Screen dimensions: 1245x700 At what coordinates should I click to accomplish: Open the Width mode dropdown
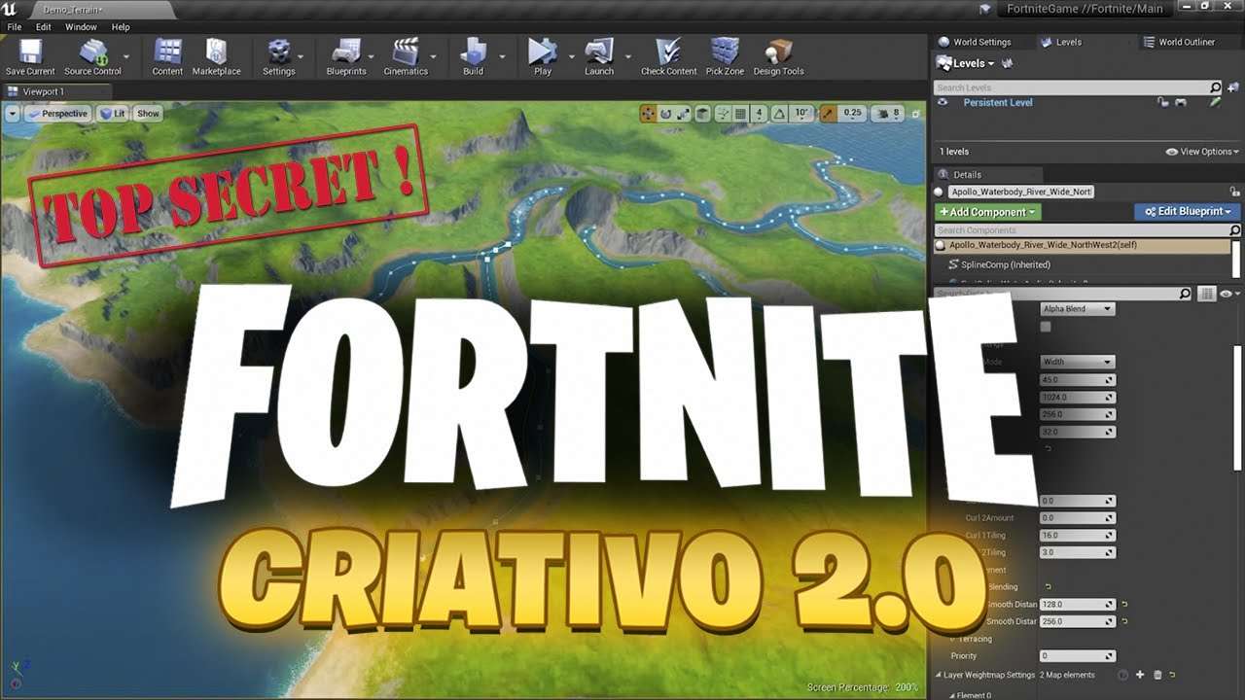[x=1077, y=362]
